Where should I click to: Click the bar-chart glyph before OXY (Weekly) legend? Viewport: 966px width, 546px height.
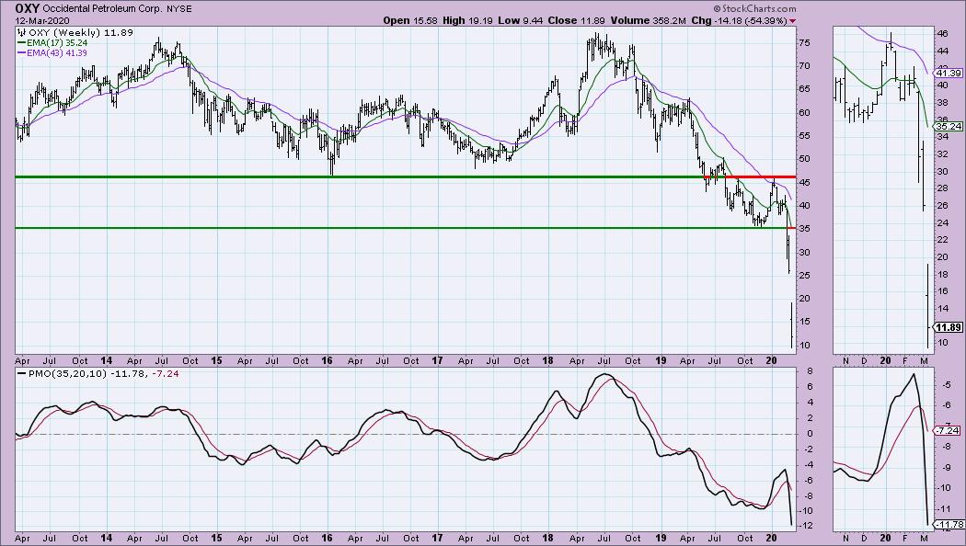coord(21,32)
